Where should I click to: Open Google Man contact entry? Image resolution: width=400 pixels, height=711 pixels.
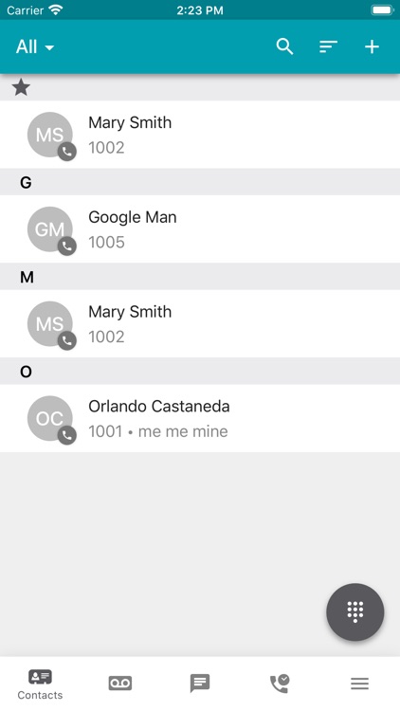200,229
